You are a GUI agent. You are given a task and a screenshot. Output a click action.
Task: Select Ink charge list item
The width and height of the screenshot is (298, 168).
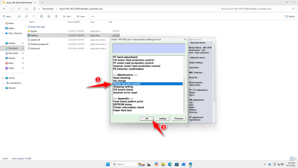(x=119, y=81)
